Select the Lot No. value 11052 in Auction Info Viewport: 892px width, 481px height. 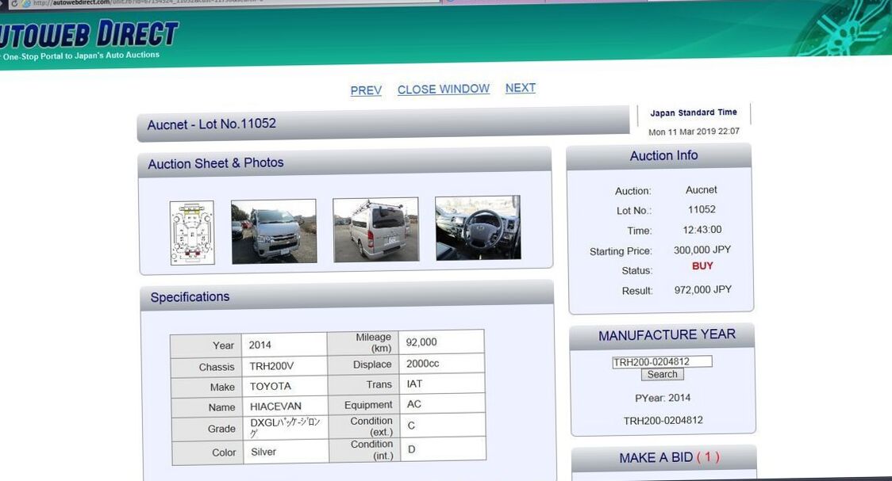click(702, 209)
